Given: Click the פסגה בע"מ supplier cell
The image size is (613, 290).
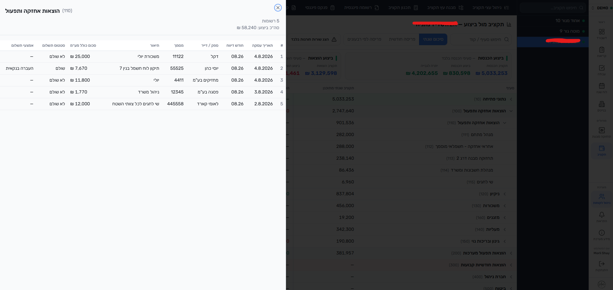Looking at the screenshot, I should click(208, 92).
